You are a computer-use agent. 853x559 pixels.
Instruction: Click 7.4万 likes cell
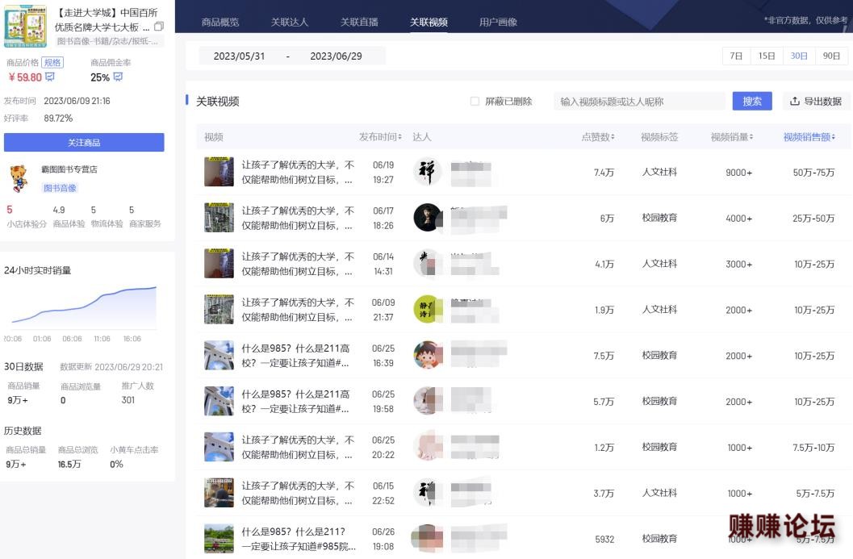604,173
